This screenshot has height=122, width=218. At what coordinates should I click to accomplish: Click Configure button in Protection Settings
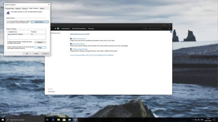[x=40, y=42]
